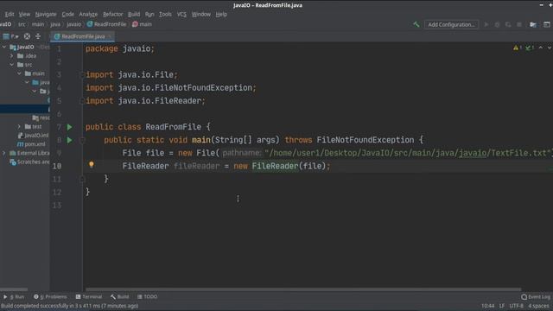The image size is (553, 311).
Task: Collapse the java source folder node
Action: click(27, 82)
